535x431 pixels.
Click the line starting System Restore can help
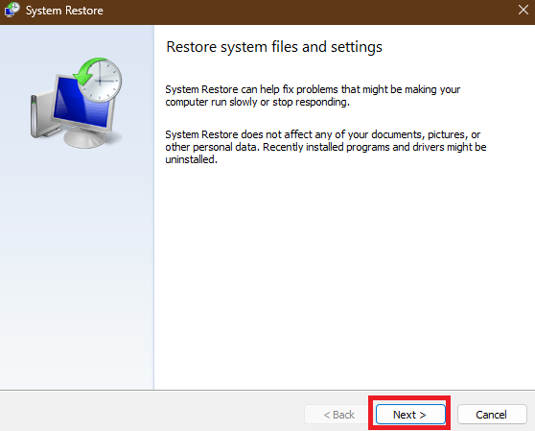pos(313,89)
